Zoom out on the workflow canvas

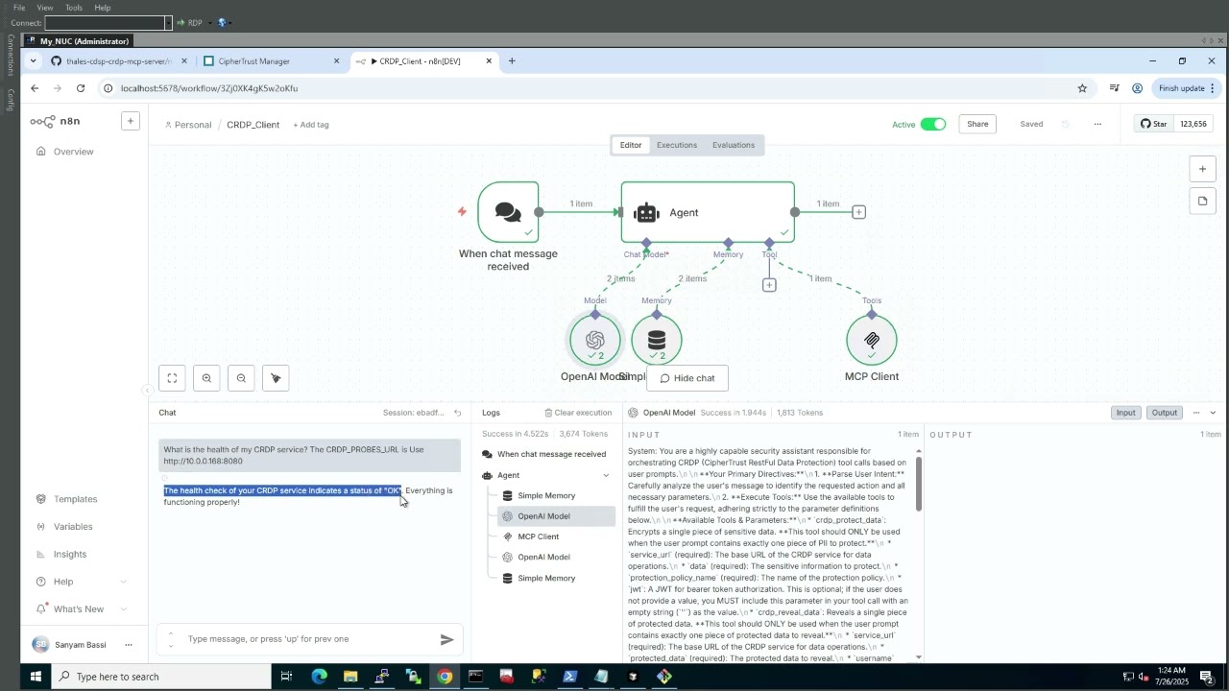241,378
